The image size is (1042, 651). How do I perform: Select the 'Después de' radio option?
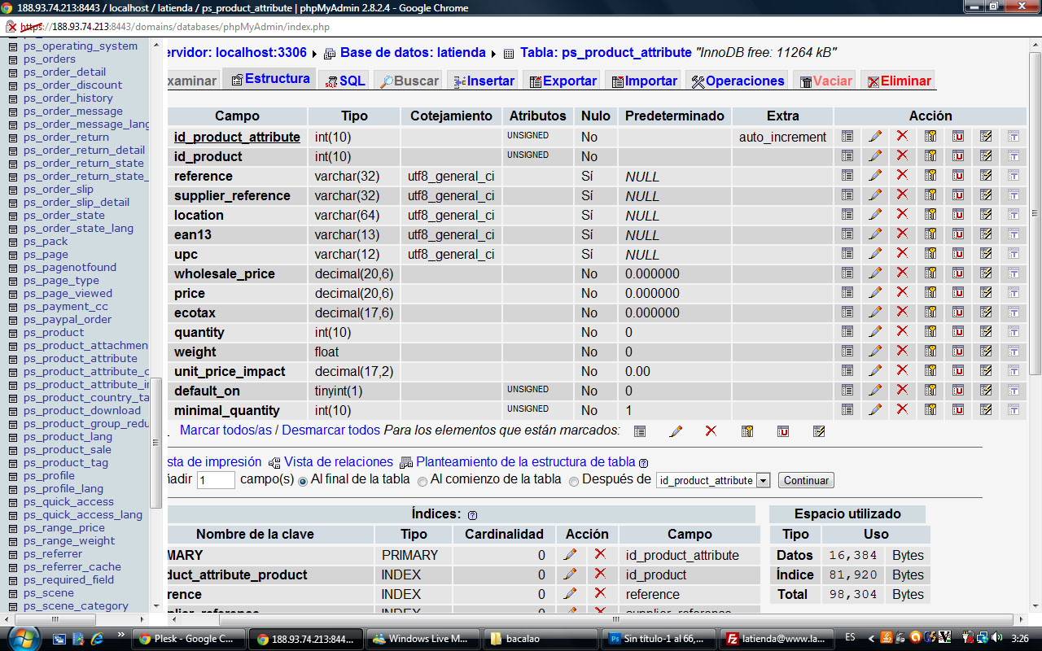(x=574, y=481)
